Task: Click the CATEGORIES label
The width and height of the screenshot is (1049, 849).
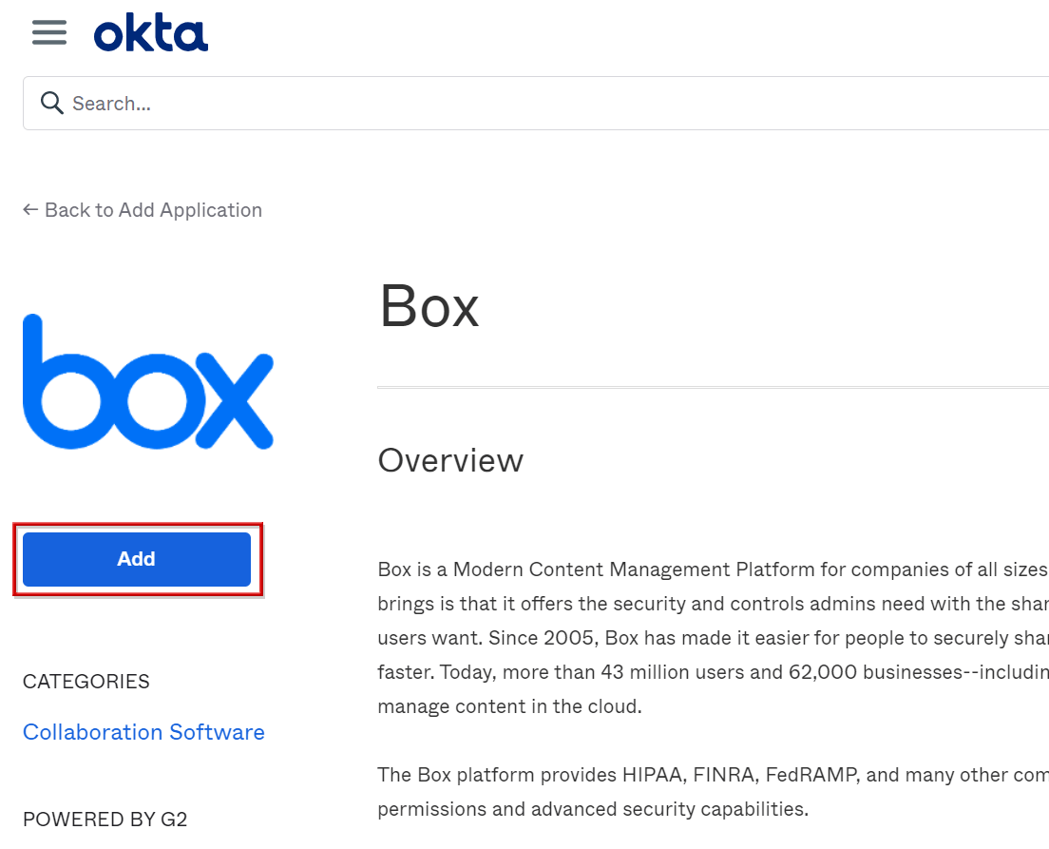Action: click(86, 682)
